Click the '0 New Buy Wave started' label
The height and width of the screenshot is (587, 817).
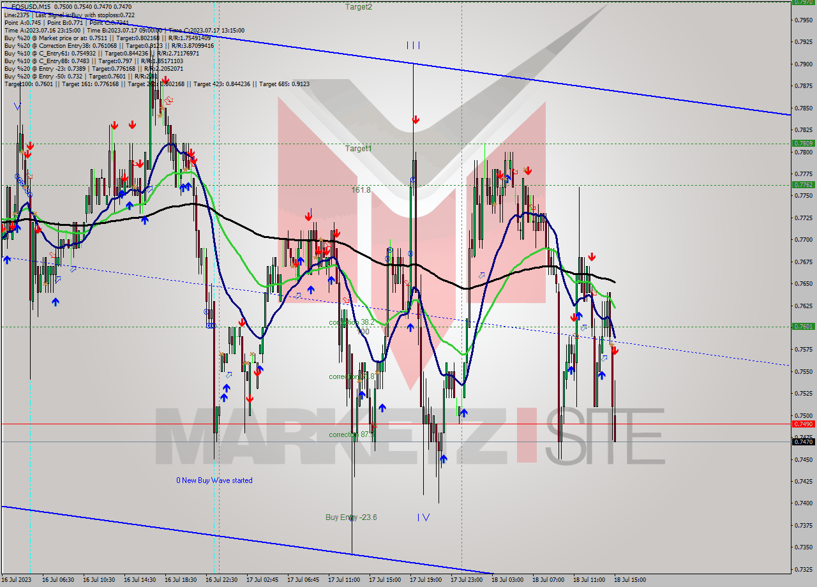pyautogui.click(x=214, y=480)
